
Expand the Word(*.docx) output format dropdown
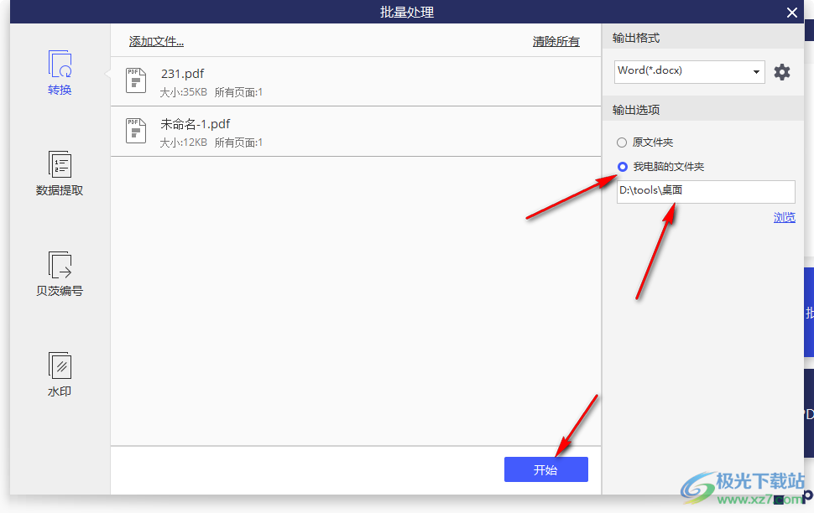click(x=689, y=72)
